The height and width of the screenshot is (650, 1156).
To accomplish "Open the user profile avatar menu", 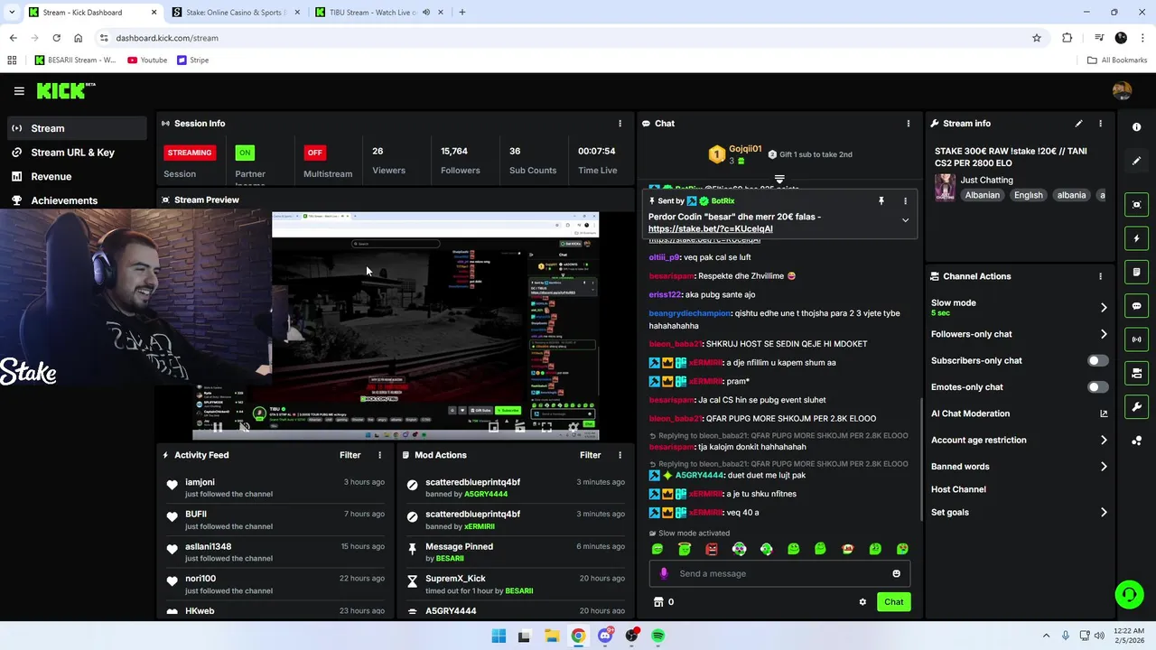I will [x=1122, y=91].
